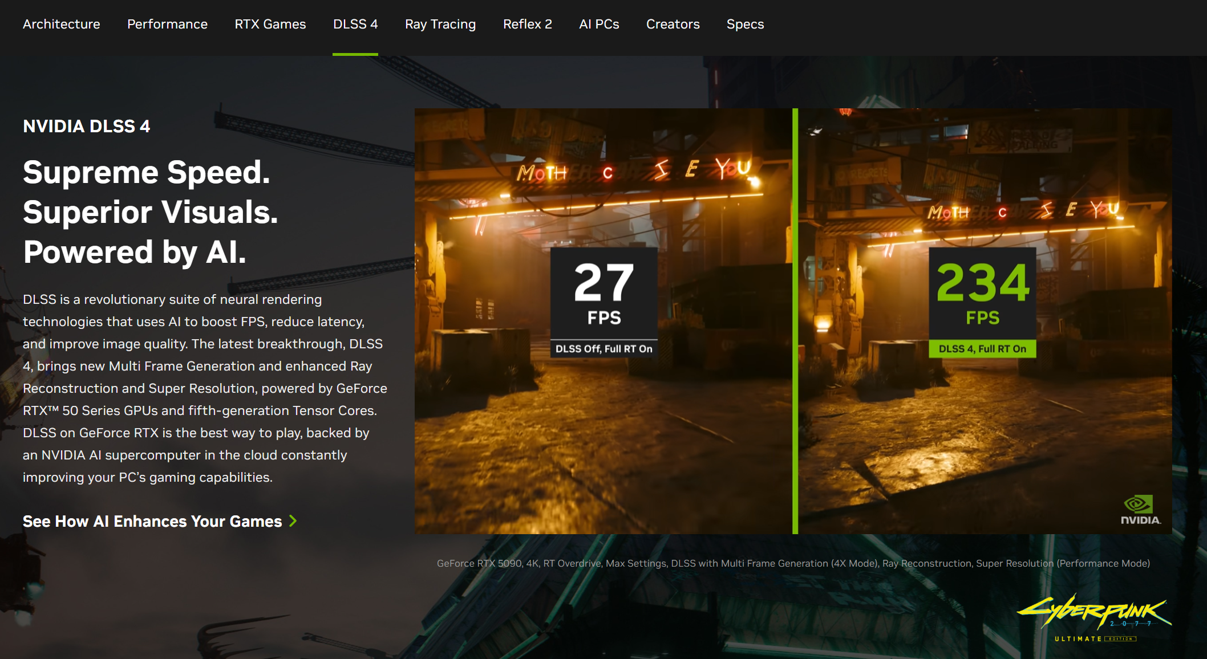Click the NVIDIA DLSS 4 heading
The width and height of the screenshot is (1207, 659).
click(86, 126)
